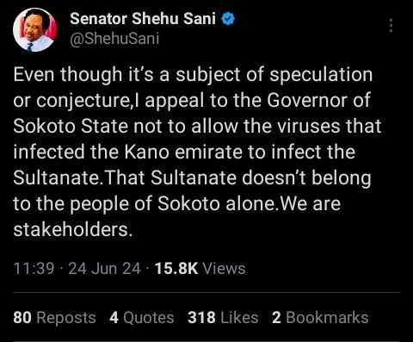The height and width of the screenshot is (342, 413).
Task: Click the word 'Sultanate.That' in the tweet body
Action: click(78, 177)
